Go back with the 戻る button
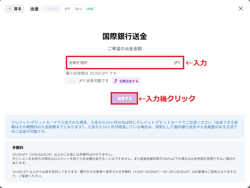This screenshot has height=188, width=250. (x=15, y=9)
